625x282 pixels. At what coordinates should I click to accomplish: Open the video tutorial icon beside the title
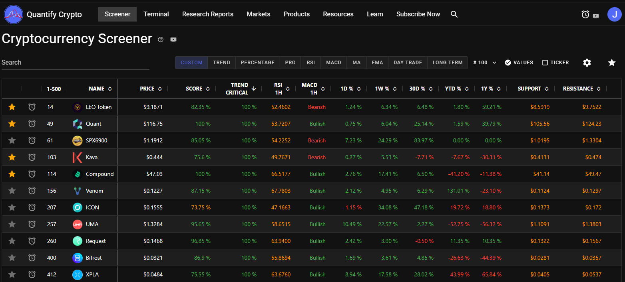173,39
